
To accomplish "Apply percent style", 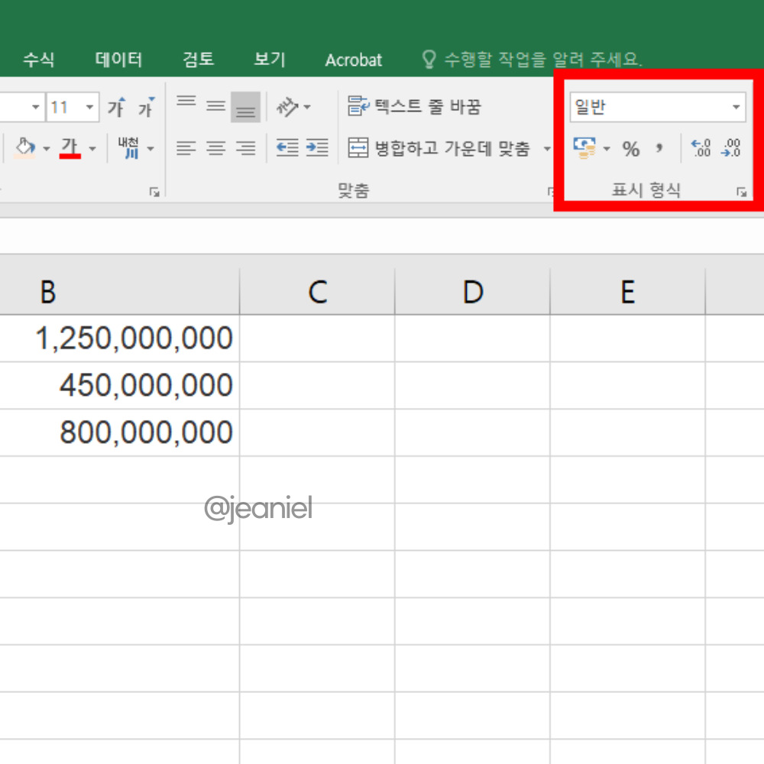I will coord(631,149).
